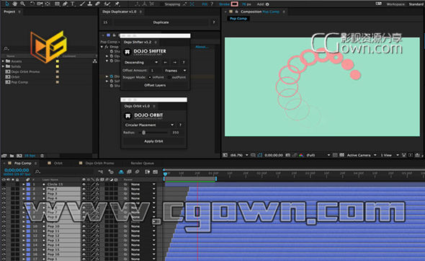Click the Radius value field 350
The width and height of the screenshot is (425, 261).
tap(176, 133)
